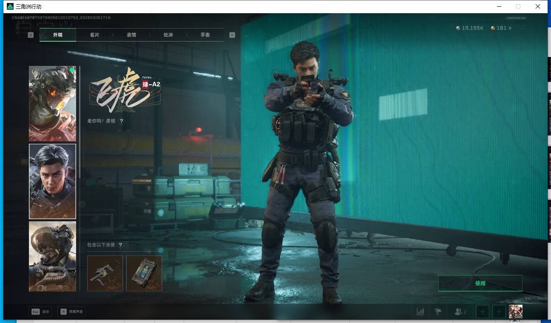Select the gray-haired man skin thumbnail
The height and width of the screenshot is (323, 551).
pos(52,181)
